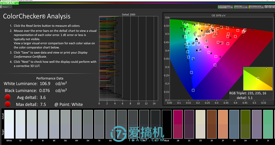Select the 2D beige swatch
Image resolution: width=275 pixels, height=145 pixels.
click(x=200, y=124)
